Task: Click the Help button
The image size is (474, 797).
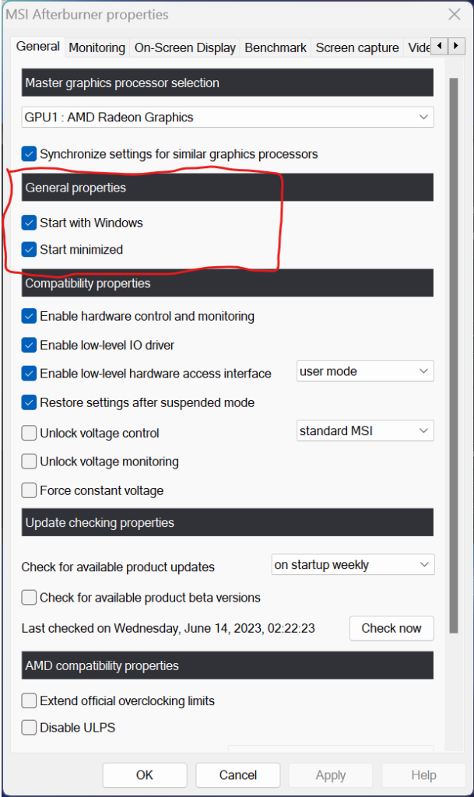Action: 423,774
